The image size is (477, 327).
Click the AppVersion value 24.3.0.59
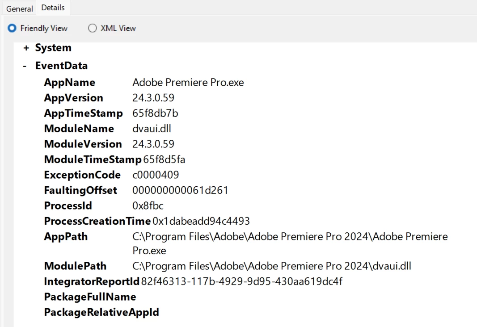click(153, 98)
